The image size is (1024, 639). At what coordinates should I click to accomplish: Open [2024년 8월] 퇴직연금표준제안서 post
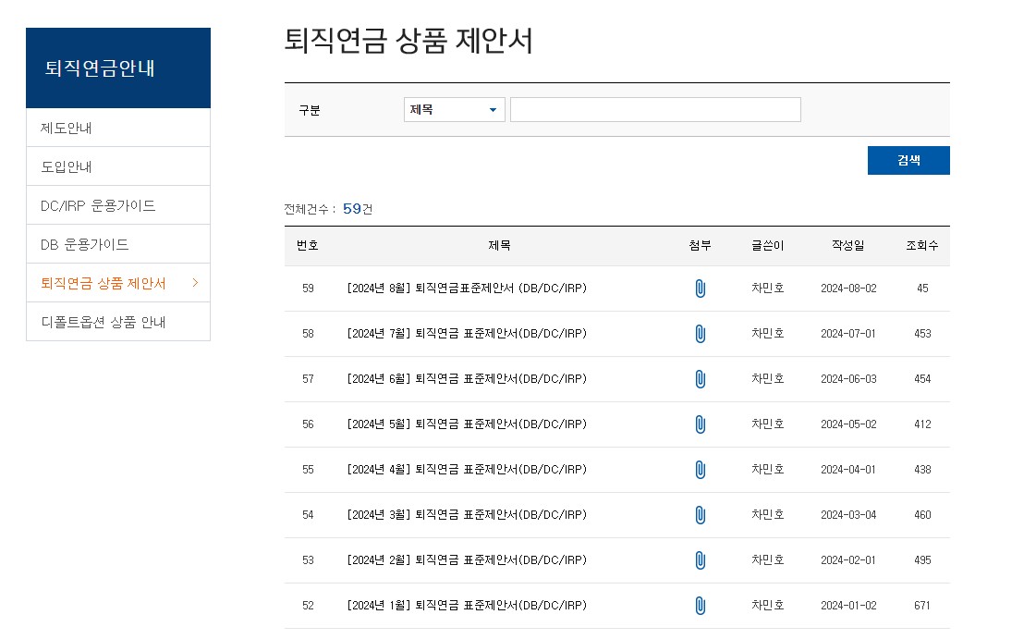(x=467, y=289)
